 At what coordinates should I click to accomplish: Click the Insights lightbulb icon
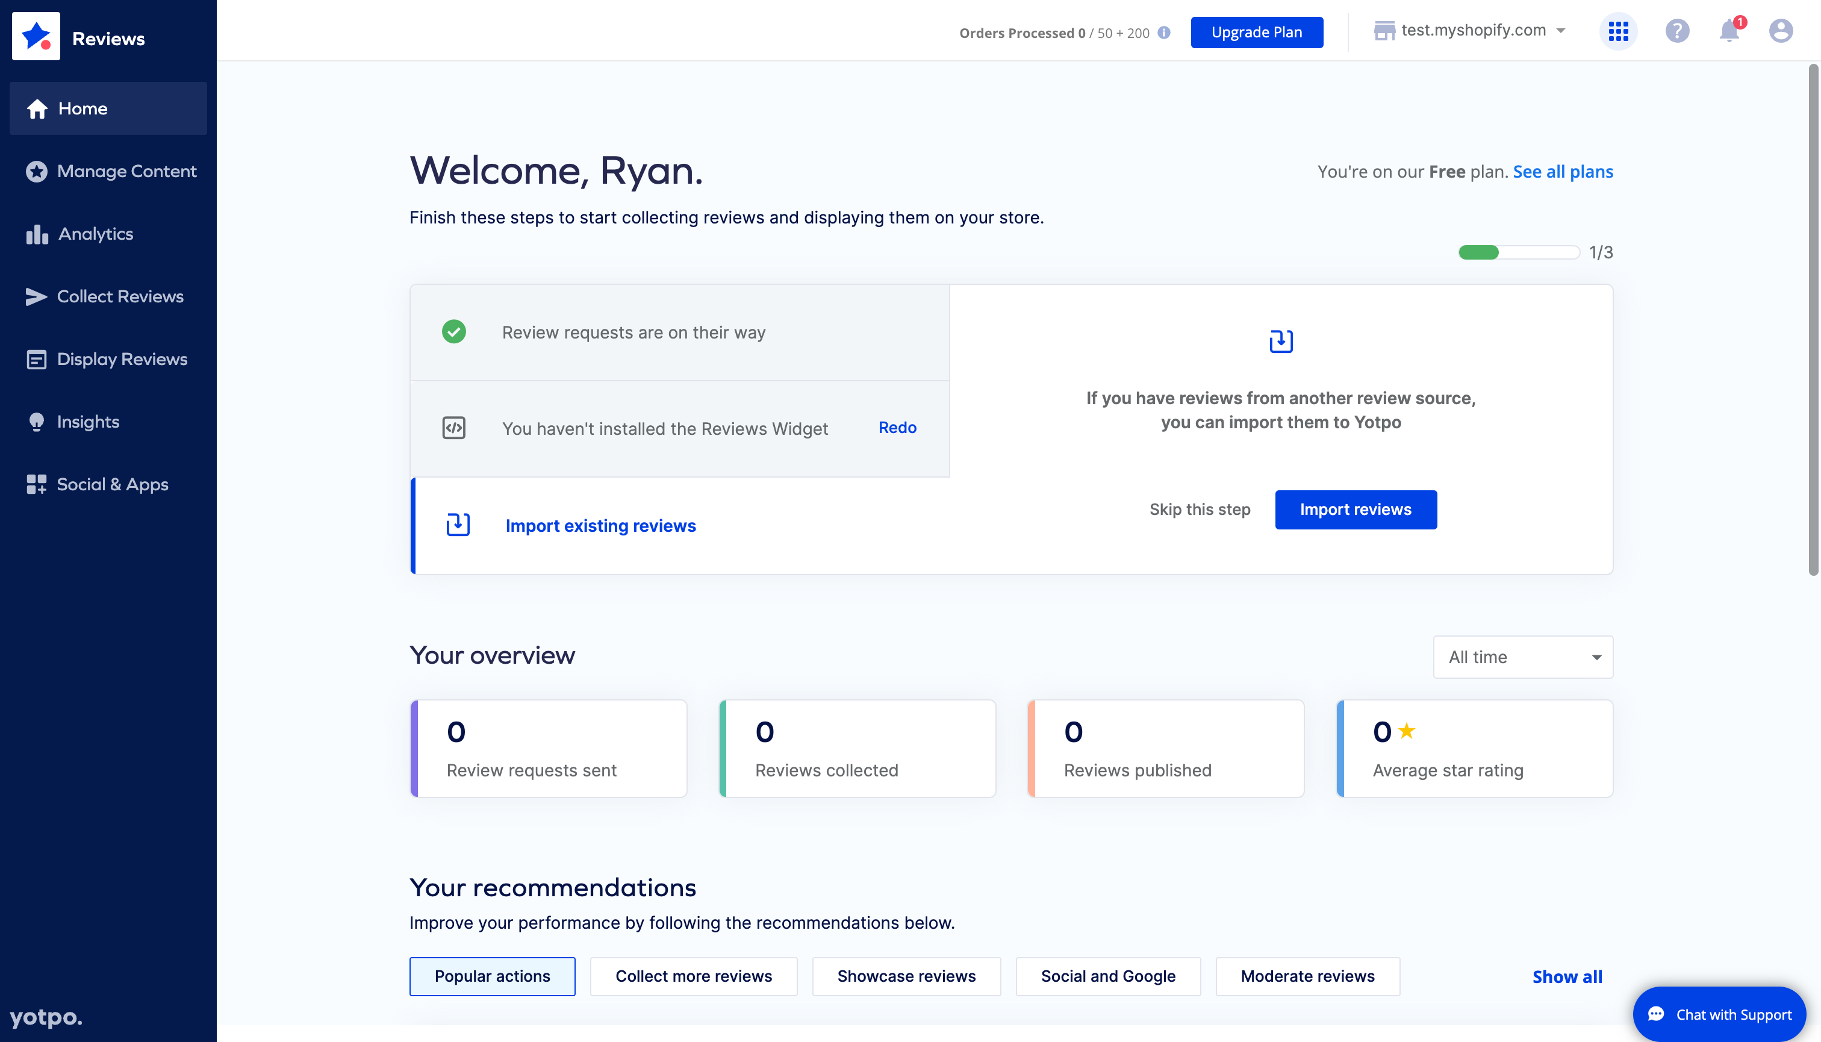[37, 422]
